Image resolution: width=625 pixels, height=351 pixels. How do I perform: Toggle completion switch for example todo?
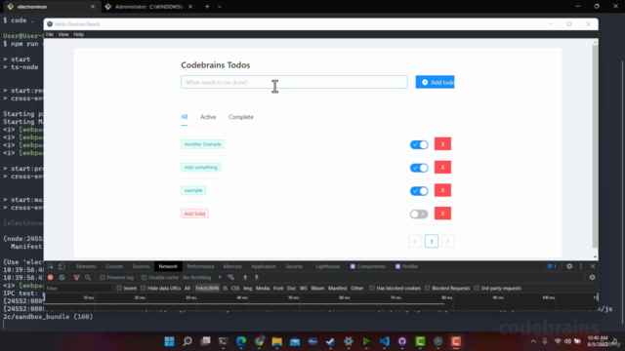click(x=419, y=191)
